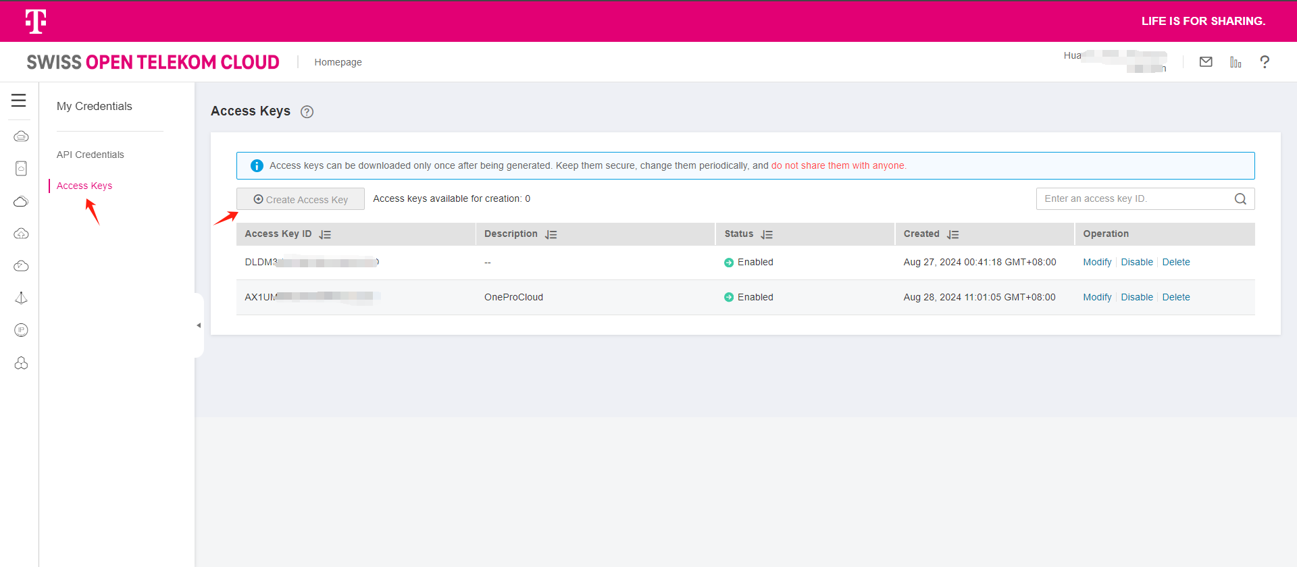Modify the OneProCloud access key

1097,298
